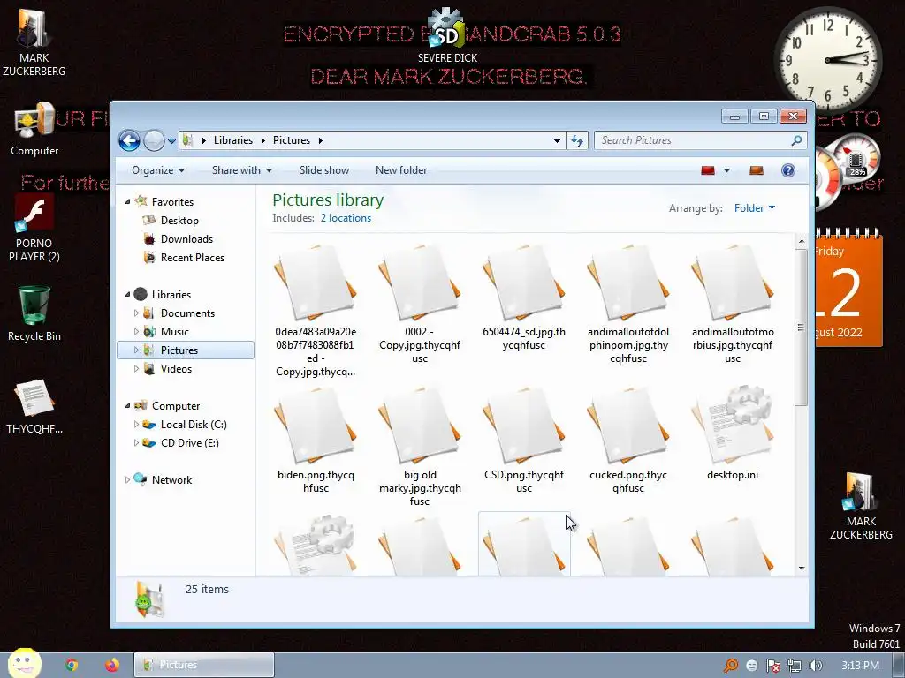This screenshot has height=678, width=905.
Task: Select THYCQHF... text file on desktop
Action: coord(34,406)
